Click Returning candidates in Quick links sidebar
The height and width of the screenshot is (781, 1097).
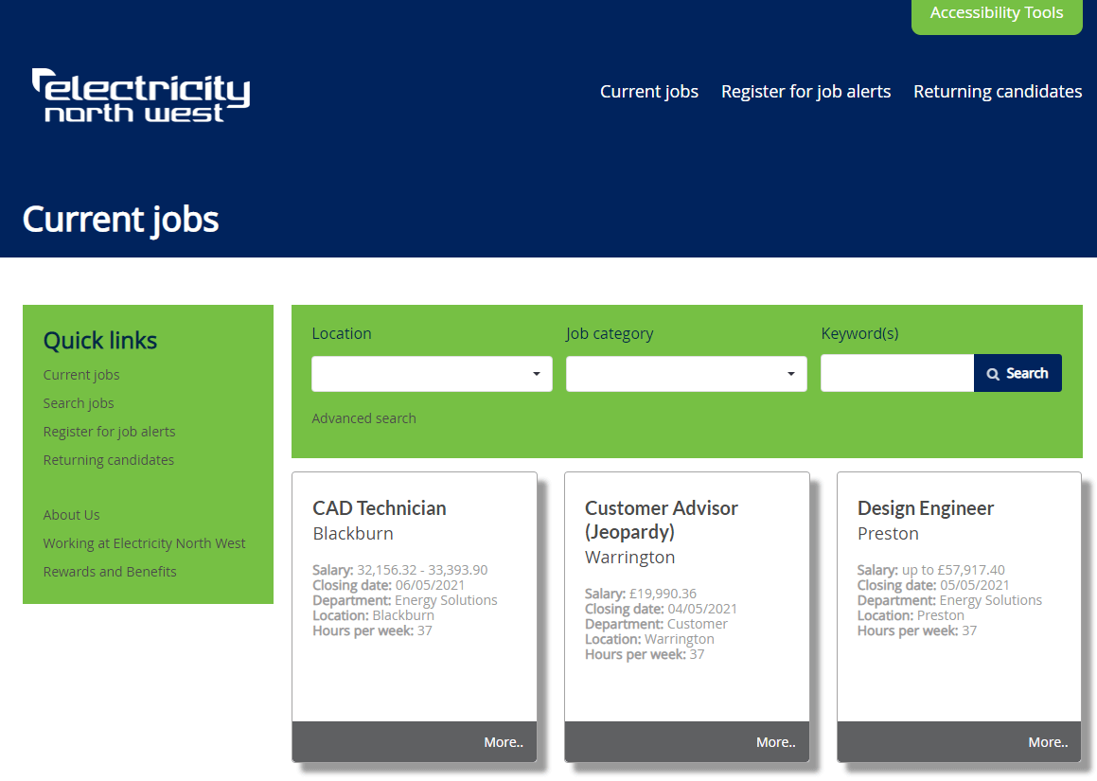(x=109, y=460)
